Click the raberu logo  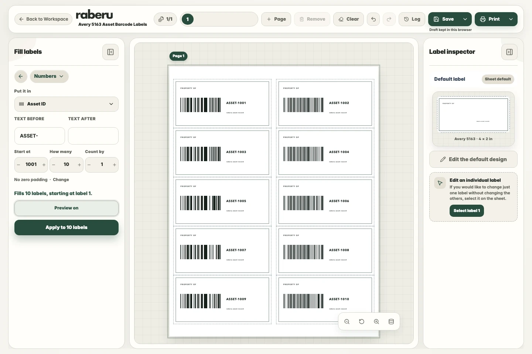[x=94, y=15]
